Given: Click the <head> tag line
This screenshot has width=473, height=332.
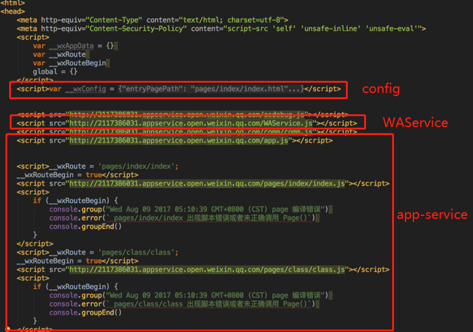Looking at the screenshot, I should coord(13,11).
